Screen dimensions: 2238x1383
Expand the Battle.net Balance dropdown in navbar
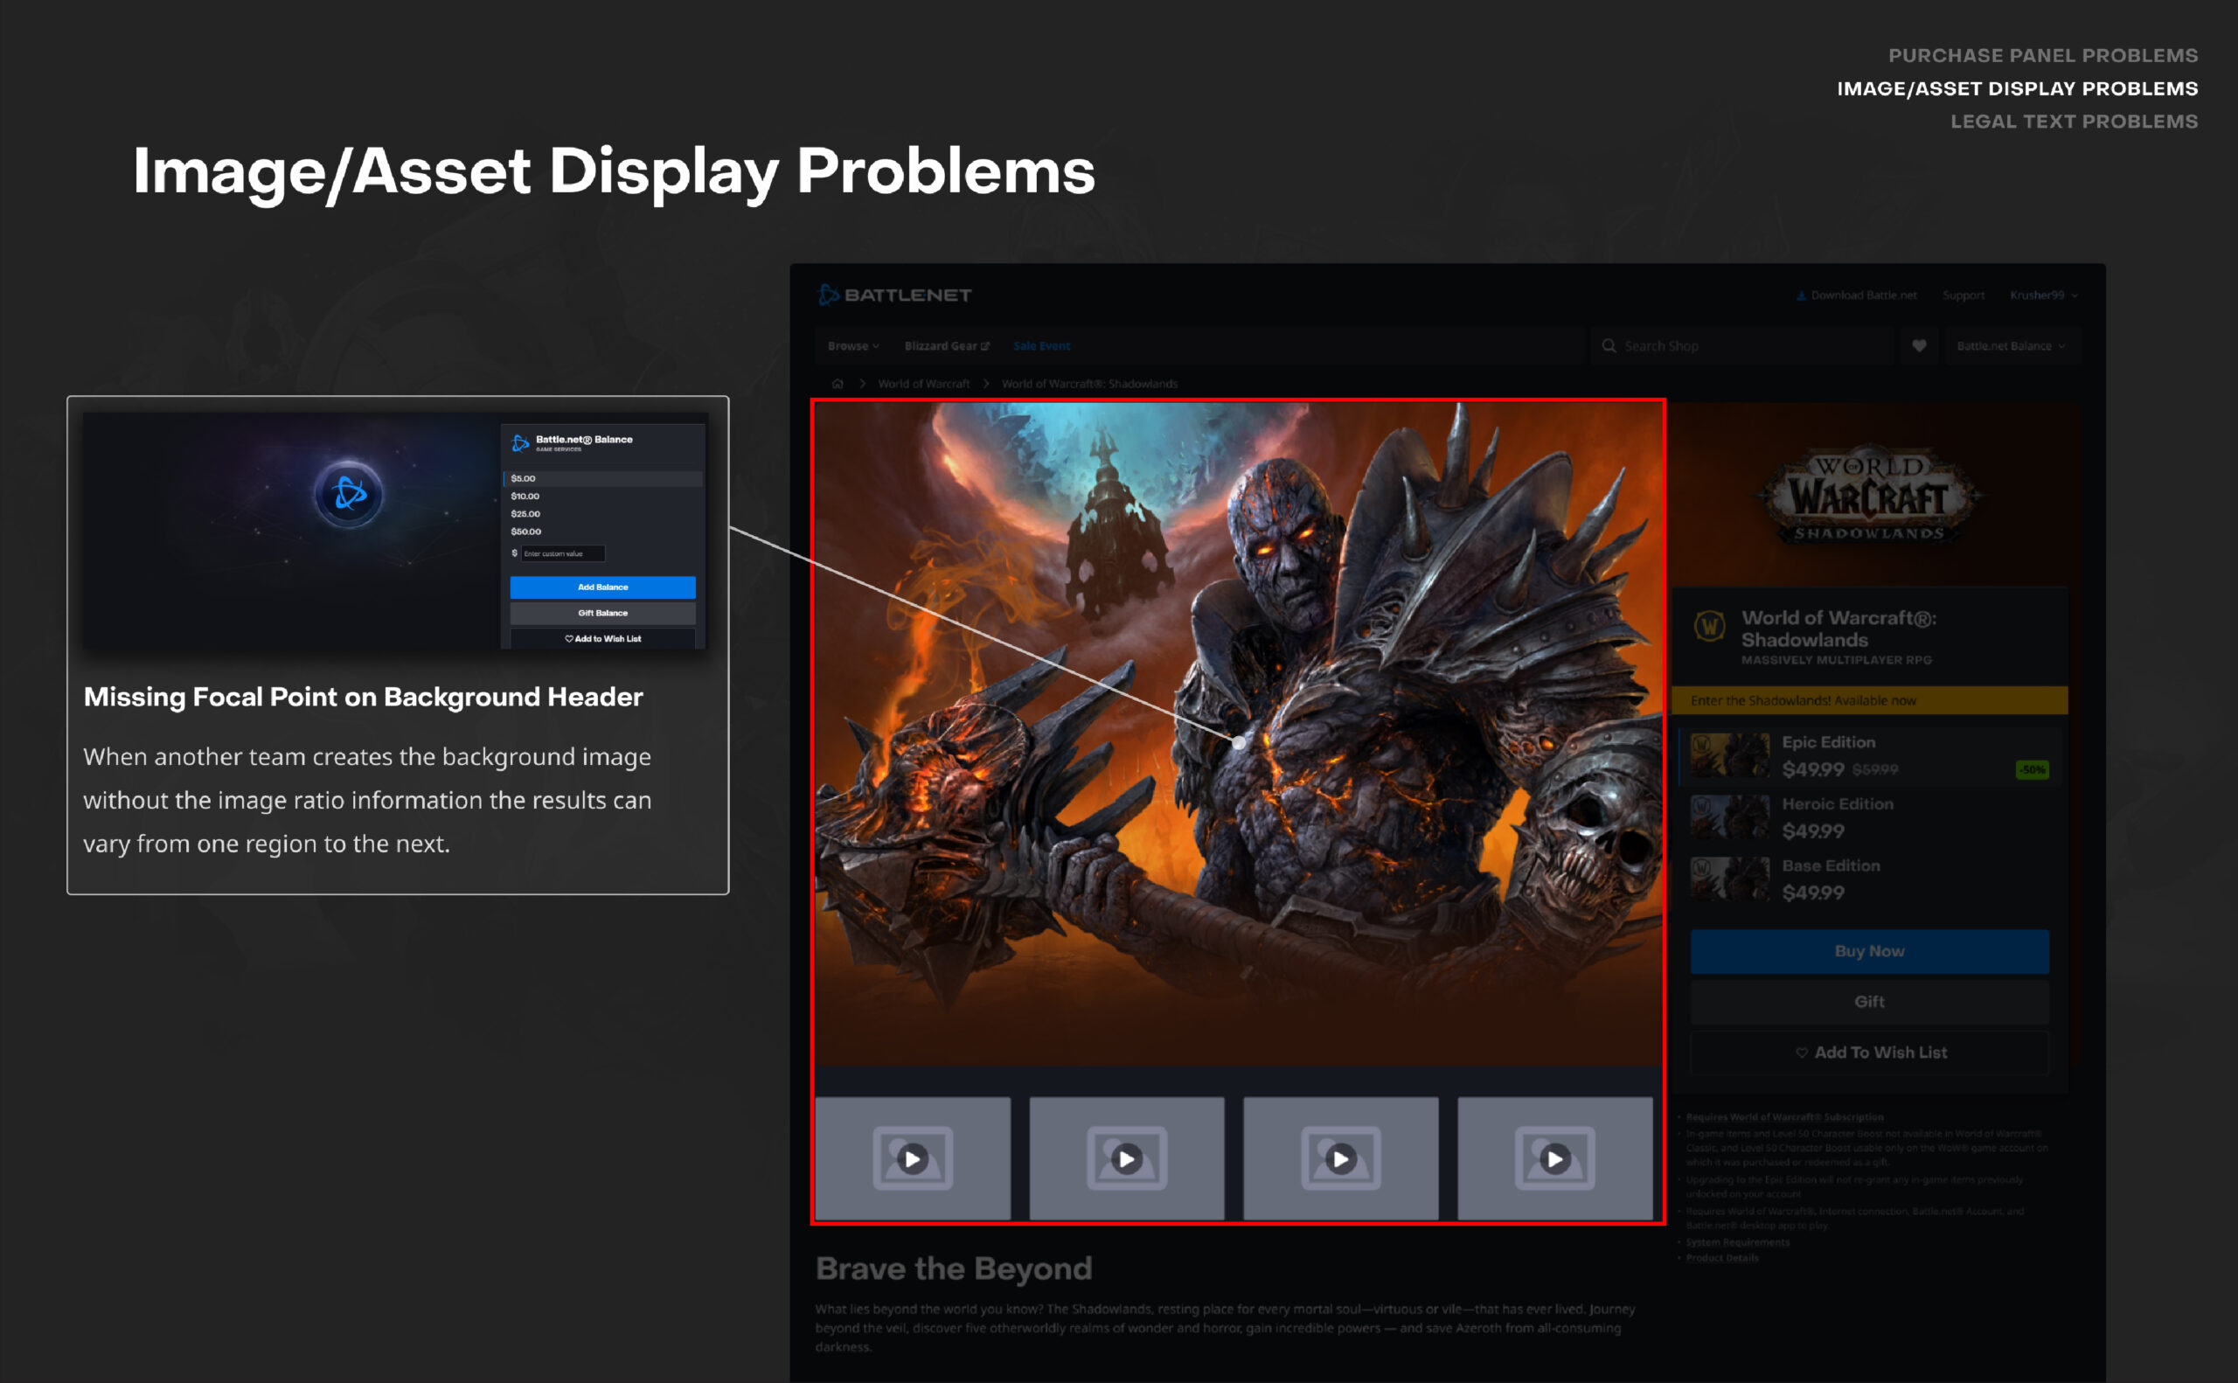pyautogui.click(x=2012, y=346)
